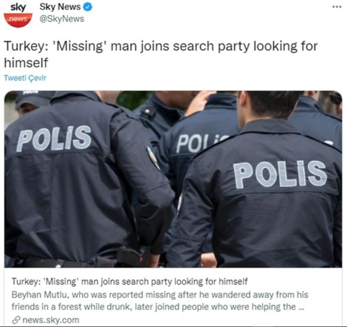Click Tweeti Çevir to translate tweet
This screenshot has height=327, width=347.
[25, 78]
